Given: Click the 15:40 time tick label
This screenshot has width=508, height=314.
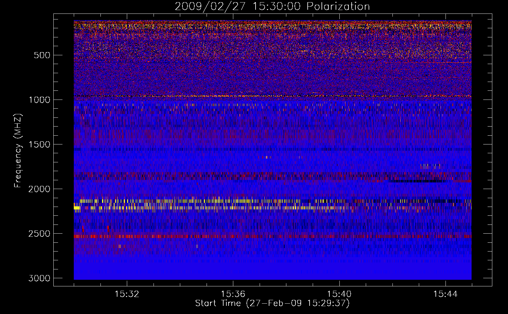Looking at the screenshot, I should point(339,294).
